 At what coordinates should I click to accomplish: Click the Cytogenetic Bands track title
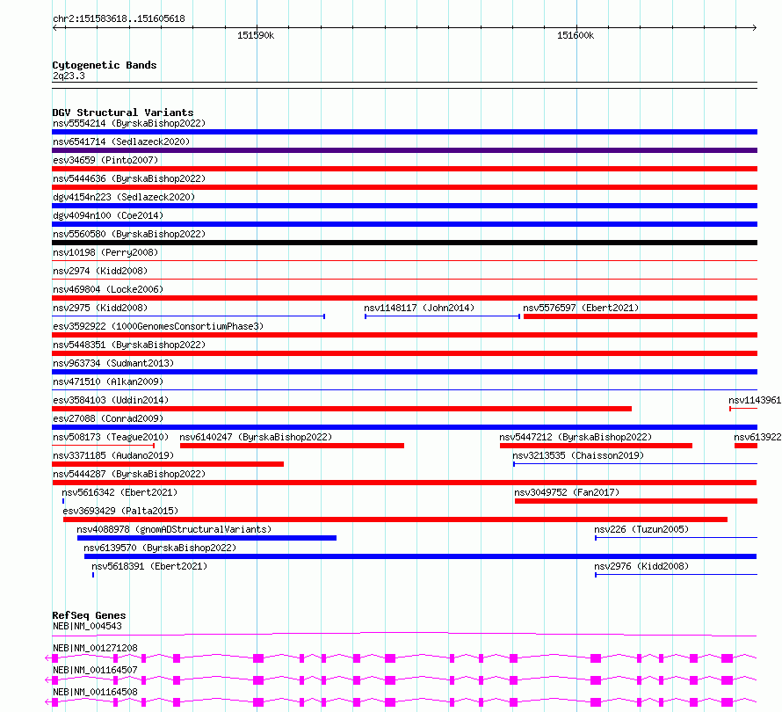tap(105, 65)
